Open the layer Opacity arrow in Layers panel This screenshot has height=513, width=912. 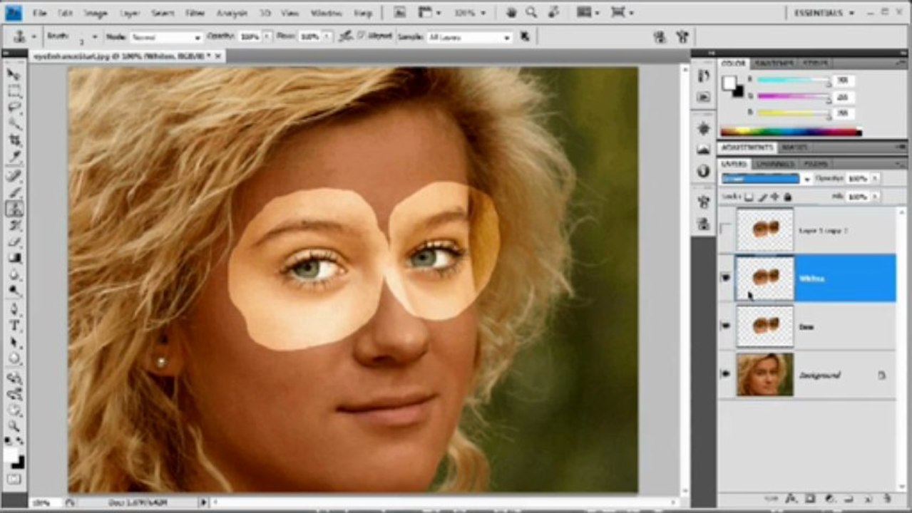pos(875,178)
